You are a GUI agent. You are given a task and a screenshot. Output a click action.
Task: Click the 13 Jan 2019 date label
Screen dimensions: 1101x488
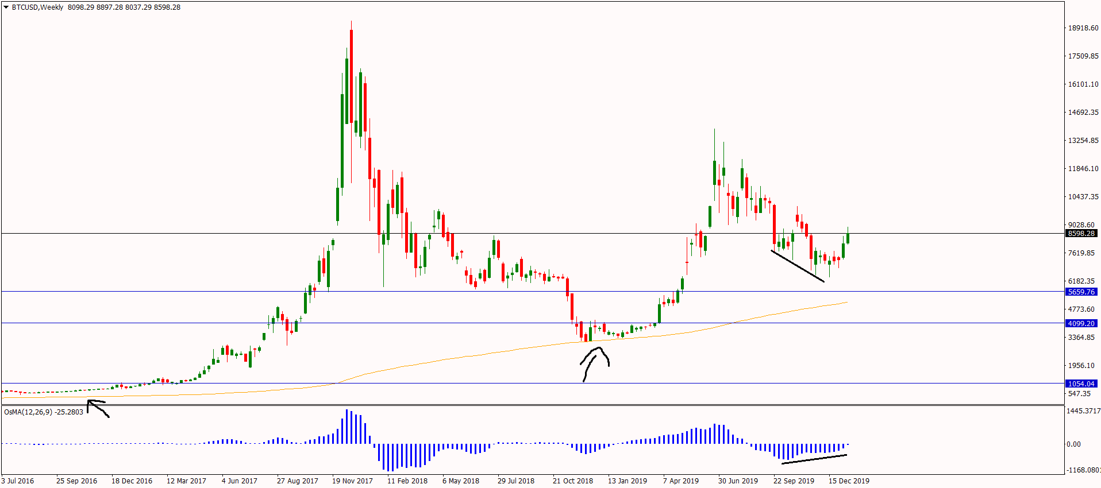628,481
